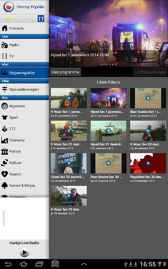Select the 112 emergency news category
Viewport: 168px width, 269px height.
(24, 129)
